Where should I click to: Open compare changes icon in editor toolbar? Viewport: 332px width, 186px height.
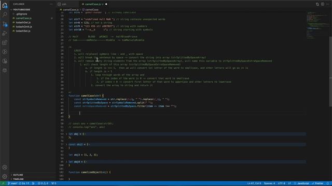317,4
